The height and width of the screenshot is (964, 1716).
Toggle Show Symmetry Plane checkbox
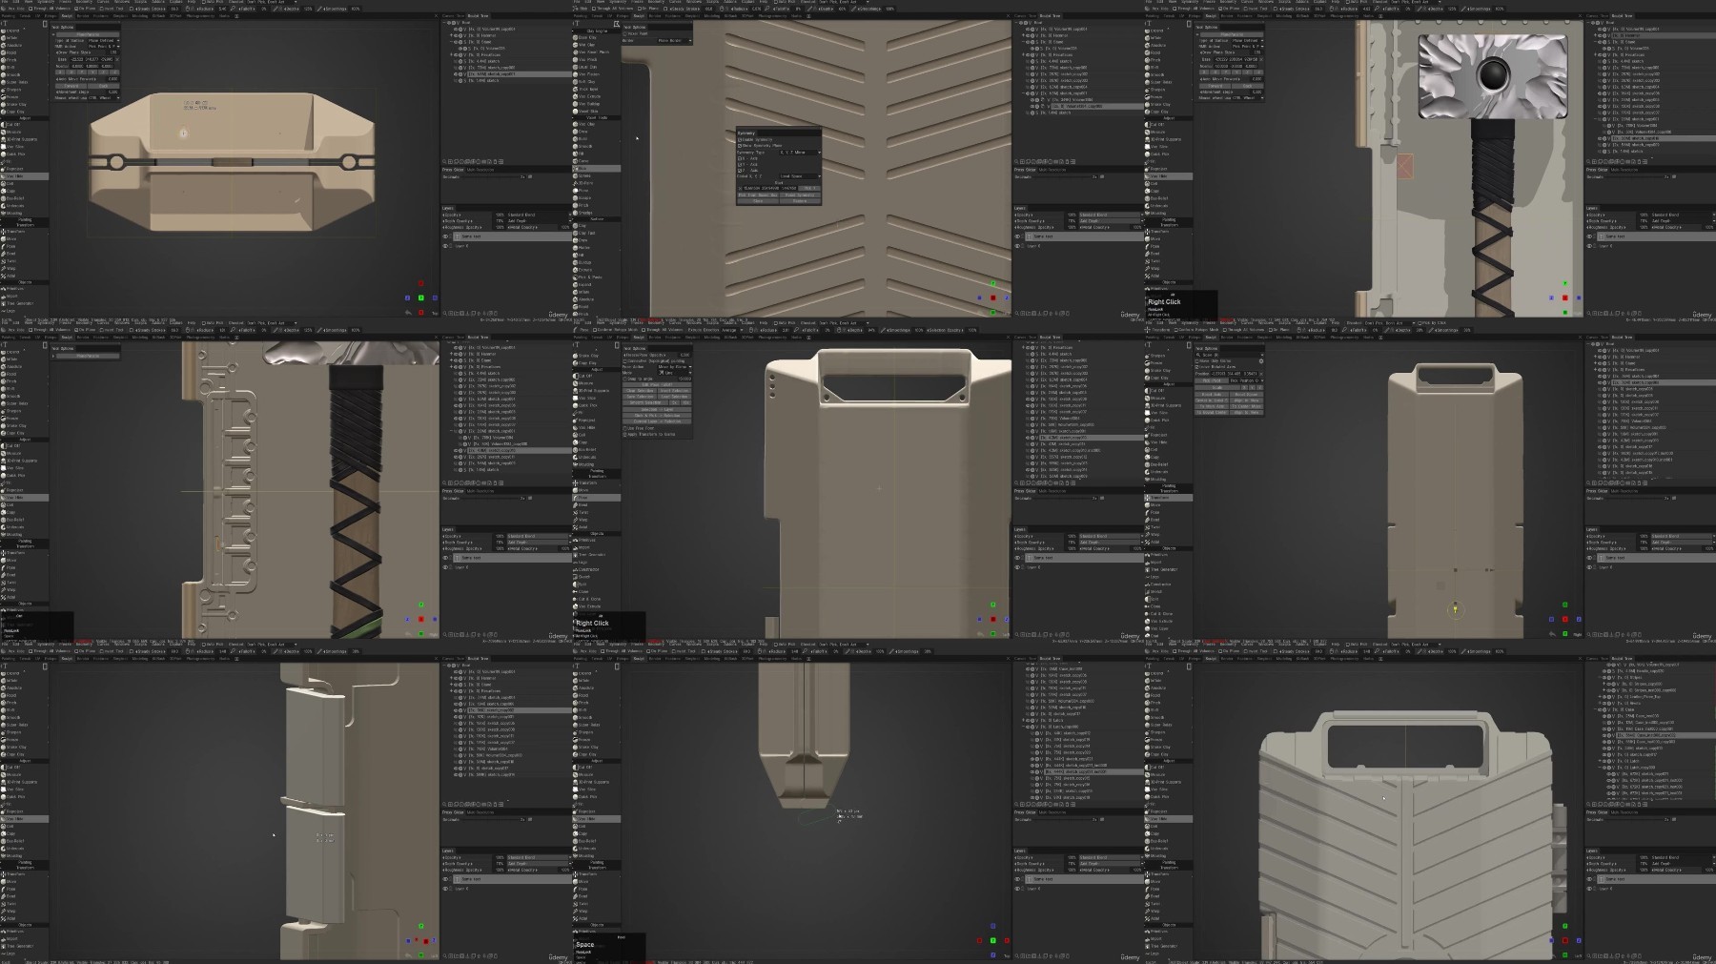coord(740,146)
